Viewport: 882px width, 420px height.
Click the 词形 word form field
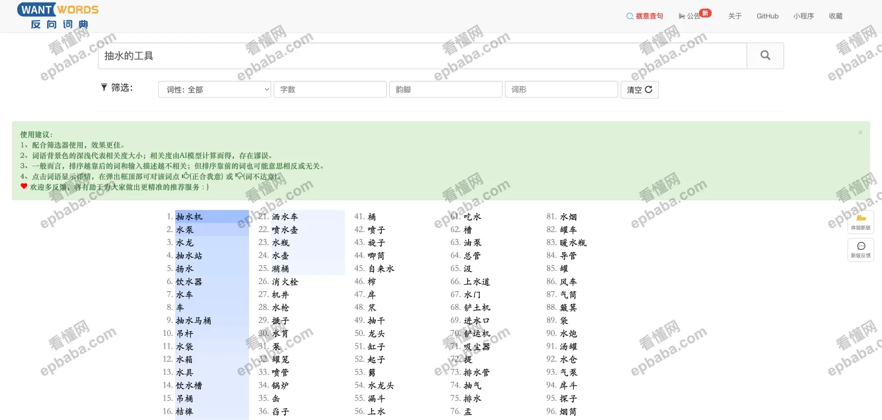coord(562,90)
